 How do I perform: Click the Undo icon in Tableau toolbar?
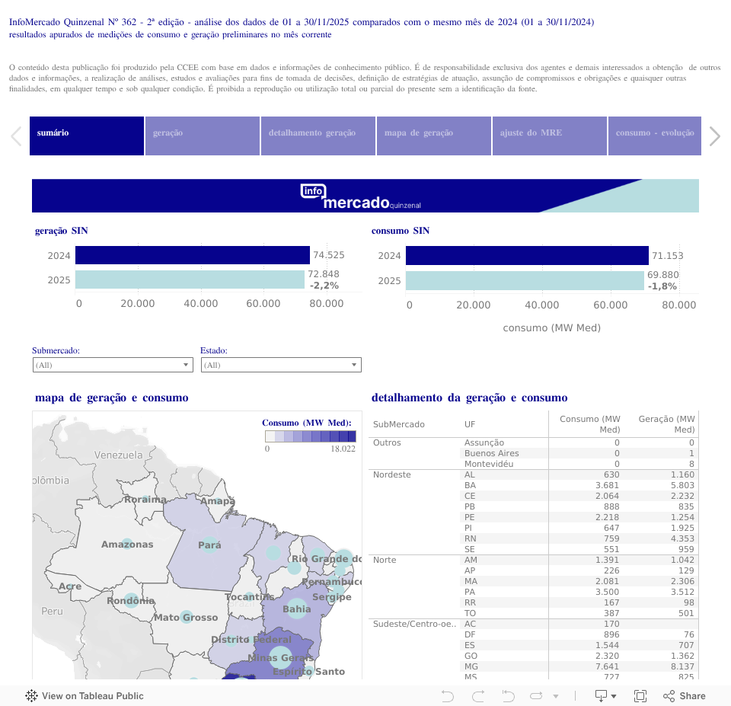pos(448,695)
